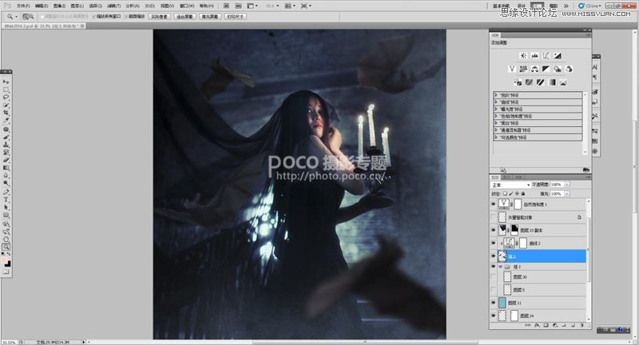639x346 pixels.
Task: Hide the 图层 23 副本 layer
Action: click(494, 230)
